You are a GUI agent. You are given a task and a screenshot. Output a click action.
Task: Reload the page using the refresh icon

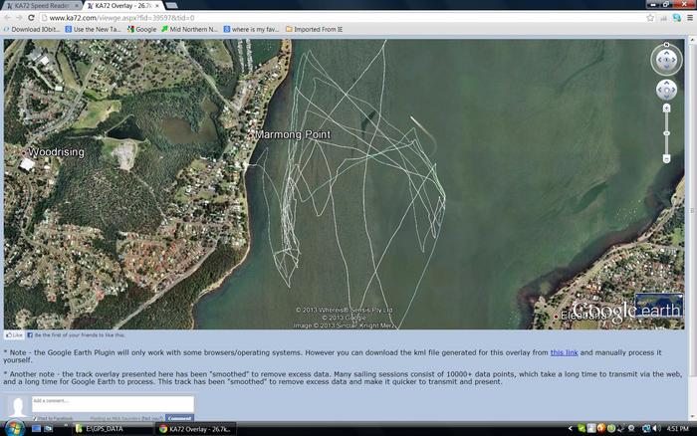pos(32,18)
